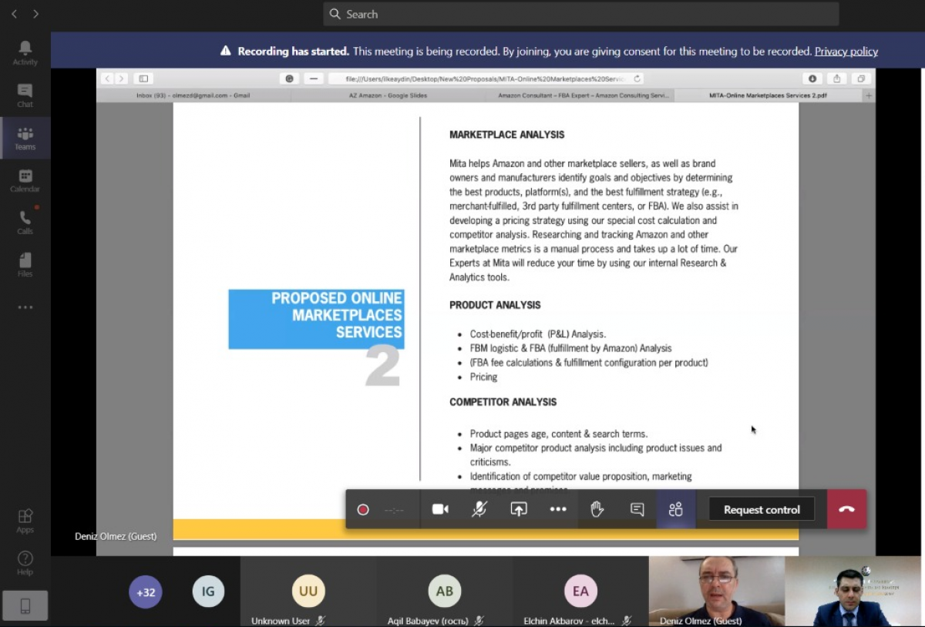Toggle the camera on or off
Screen dimensions: 925x627
tap(440, 509)
